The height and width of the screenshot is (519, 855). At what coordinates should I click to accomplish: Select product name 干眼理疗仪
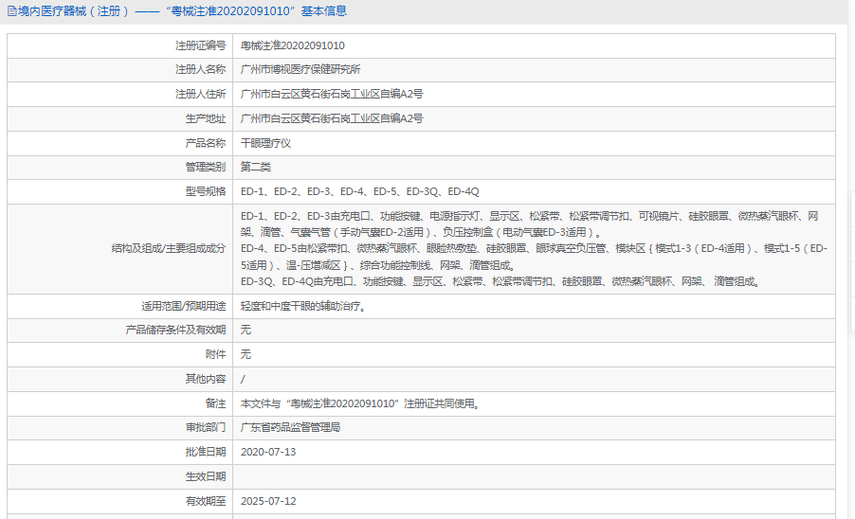point(265,143)
